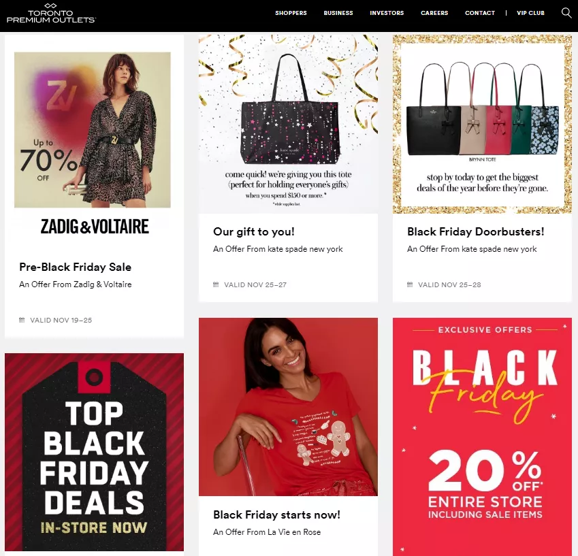Screen dimensions: 578x556
Task: Select Contact in the top navigation
Action: pyautogui.click(x=480, y=13)
